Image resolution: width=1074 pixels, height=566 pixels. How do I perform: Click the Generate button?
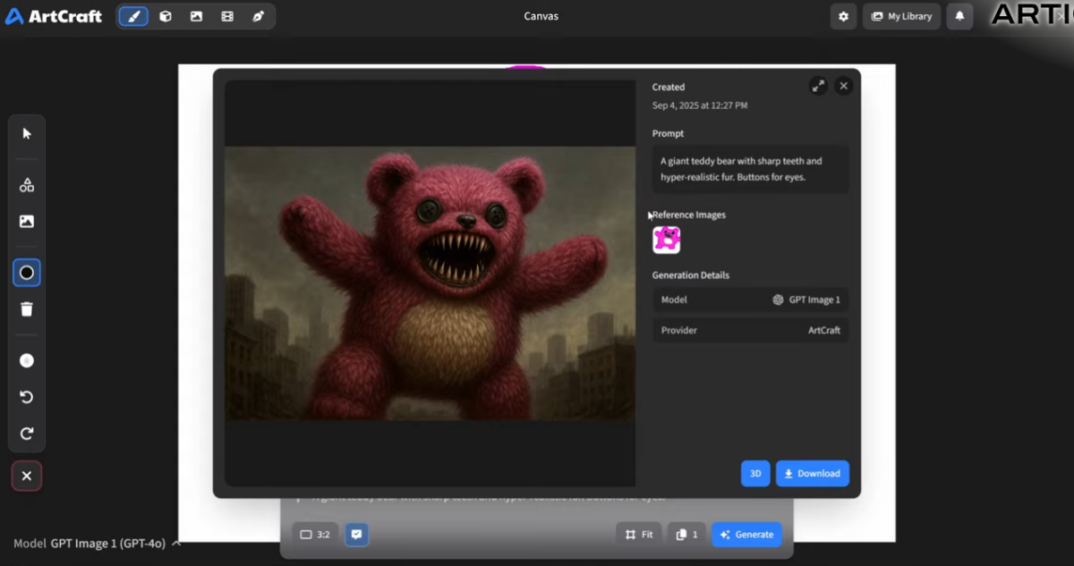pyautogui.click(x=746, y=535)
